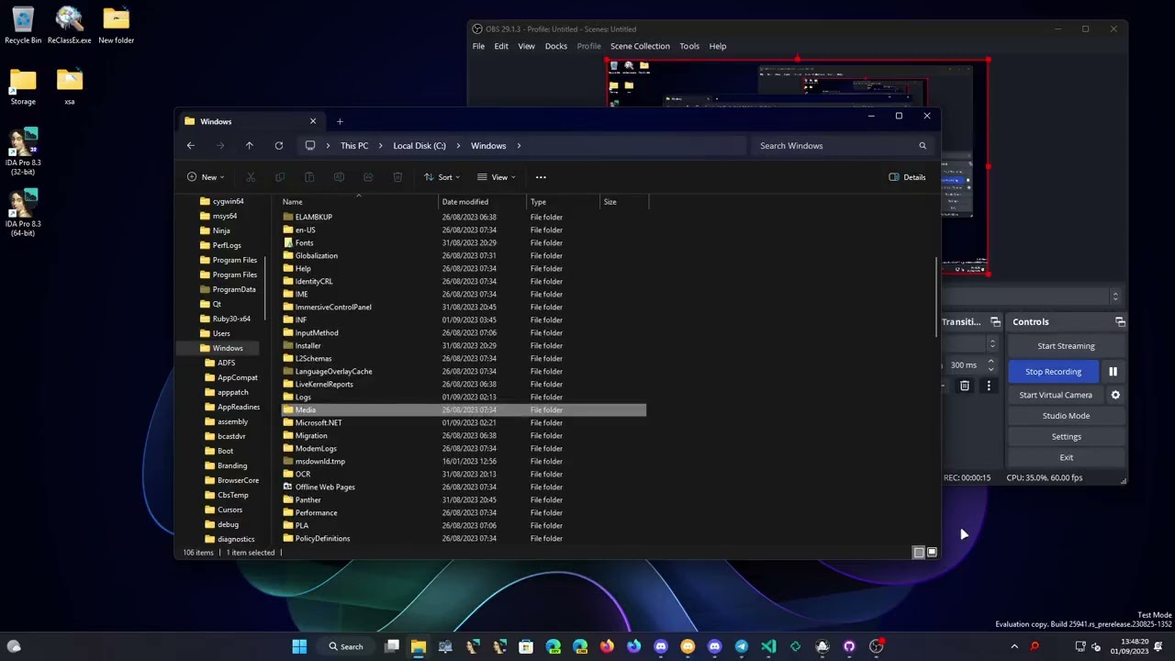Go back in File Explorer
The image size is (1175, 661).
coord(191,146)
